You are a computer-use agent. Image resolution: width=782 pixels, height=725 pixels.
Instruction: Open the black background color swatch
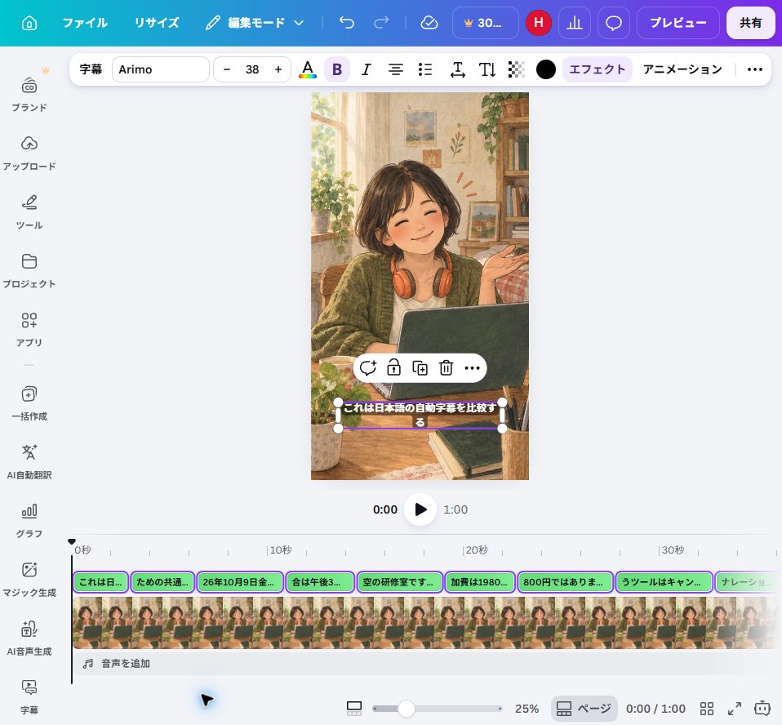coord(546,69)
